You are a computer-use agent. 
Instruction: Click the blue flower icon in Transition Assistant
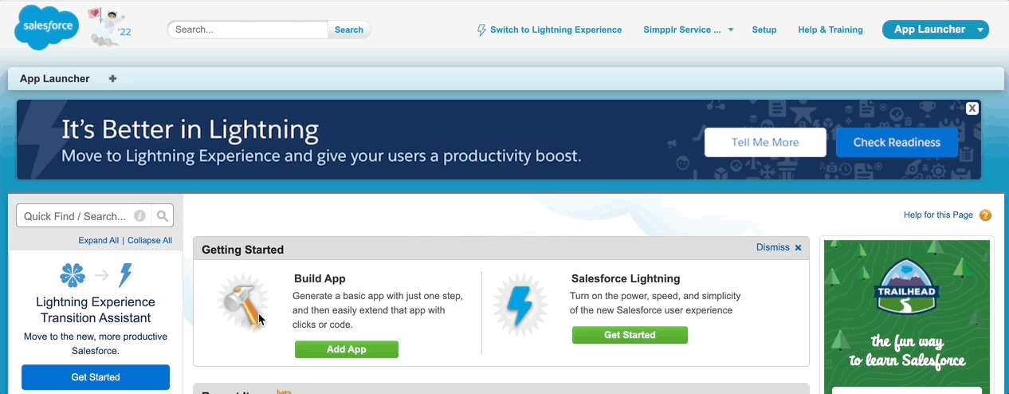73,275
